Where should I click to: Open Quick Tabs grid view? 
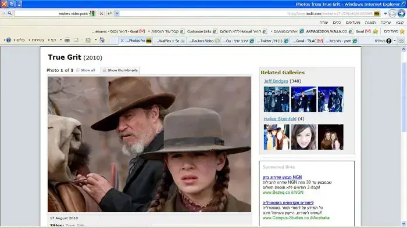click(401, 41)
